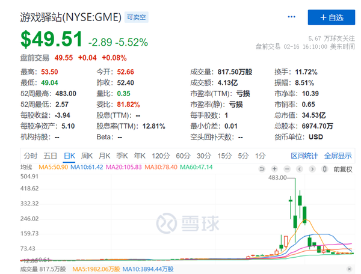
Task: Toggle the candlestick style icon
Action: [325, 169]
